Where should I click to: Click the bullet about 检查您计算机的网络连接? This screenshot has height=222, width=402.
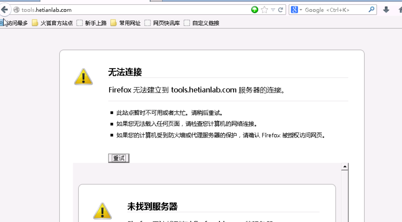[187, 124]
